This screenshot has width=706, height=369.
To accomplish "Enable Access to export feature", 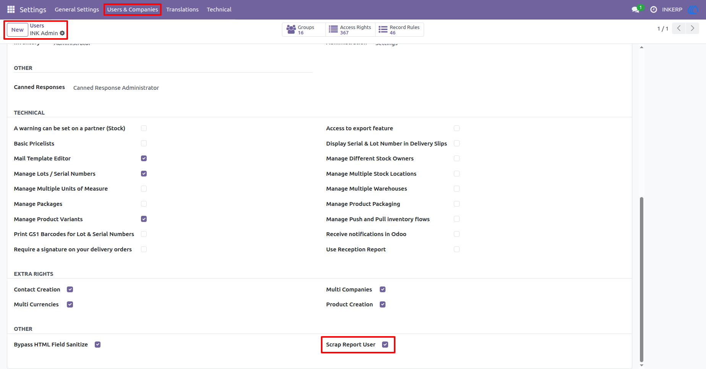I will 457,128.
